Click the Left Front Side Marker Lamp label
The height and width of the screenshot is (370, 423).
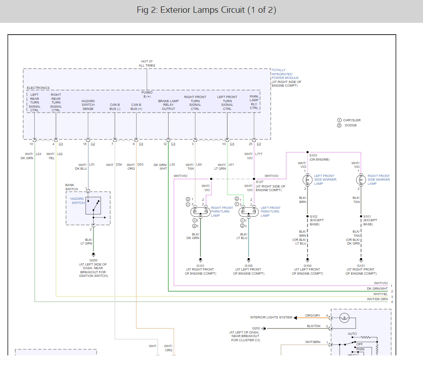click(324, 180)
